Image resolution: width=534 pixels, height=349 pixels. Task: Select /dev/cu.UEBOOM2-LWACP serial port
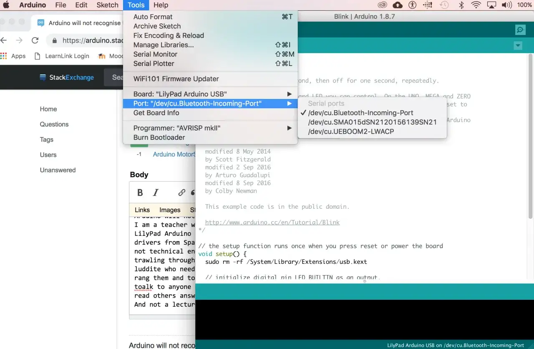pyautogui.click(x=372, y=132)
